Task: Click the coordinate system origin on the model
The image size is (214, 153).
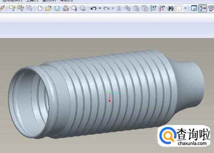Action: pos(109,93)
